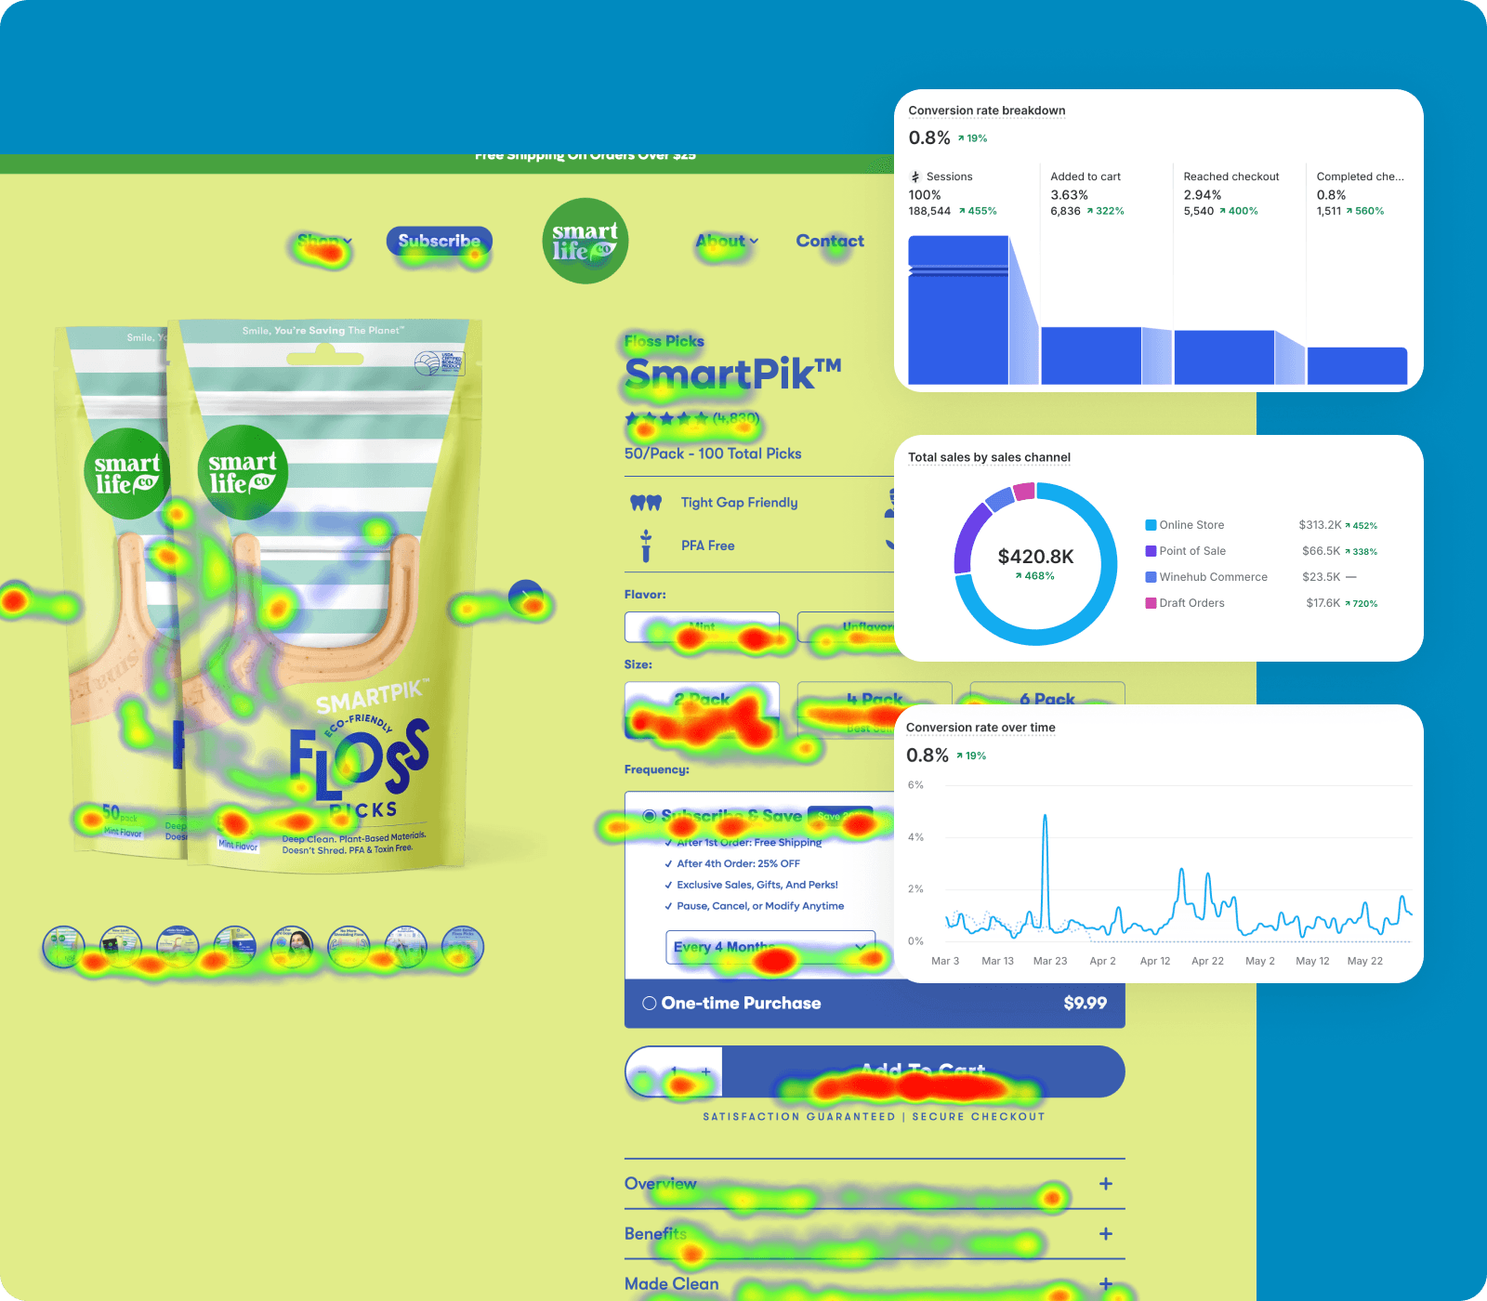
Task: Click the plus icon on the Made Clean row
Action: click(x=1106, y=1284)
